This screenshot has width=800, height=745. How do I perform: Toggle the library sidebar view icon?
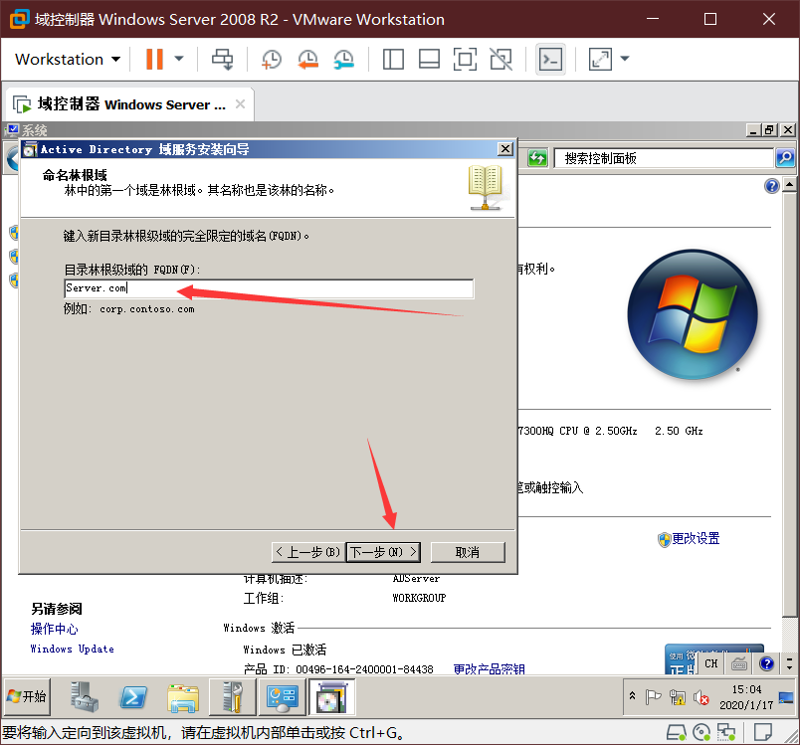point(393,59)
